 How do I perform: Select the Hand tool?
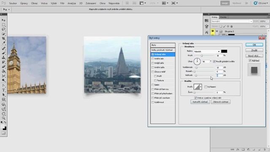(3, 114)
